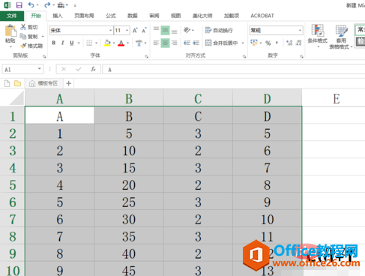Switch to the 插入 Insert tab
The width and height of the screenshot is (365, 276).
point(58,16)
